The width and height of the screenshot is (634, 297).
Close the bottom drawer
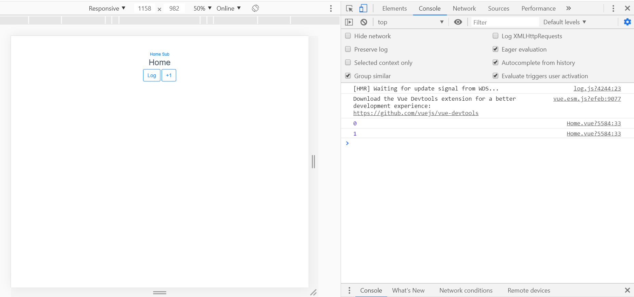tap(627, 290)
